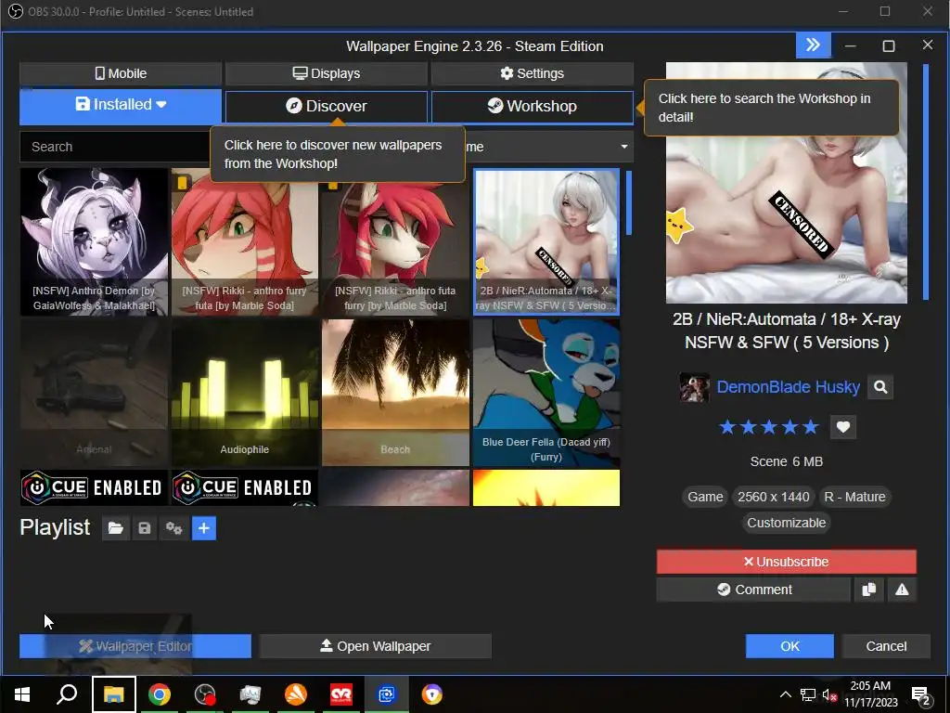
Task: Click the R - Mature tag
Action: [854, 498]
